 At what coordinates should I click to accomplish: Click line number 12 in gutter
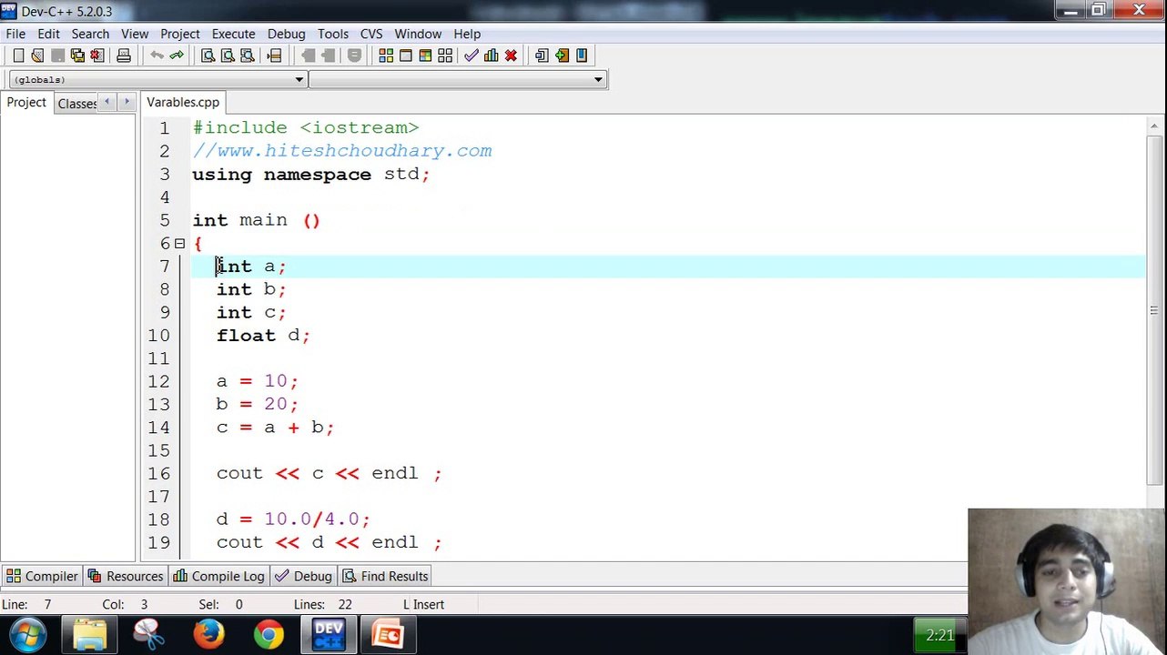158,381
